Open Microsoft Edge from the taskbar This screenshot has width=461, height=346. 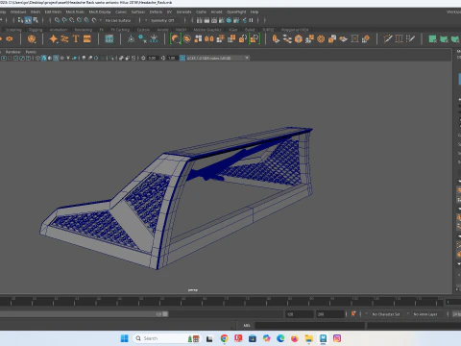click(280, 338)
